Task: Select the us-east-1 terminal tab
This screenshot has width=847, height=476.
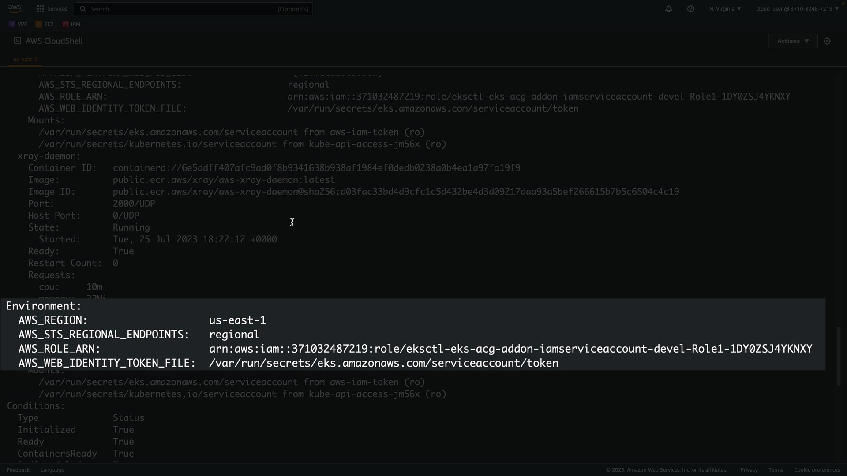Action: click(x=25, y=59)
